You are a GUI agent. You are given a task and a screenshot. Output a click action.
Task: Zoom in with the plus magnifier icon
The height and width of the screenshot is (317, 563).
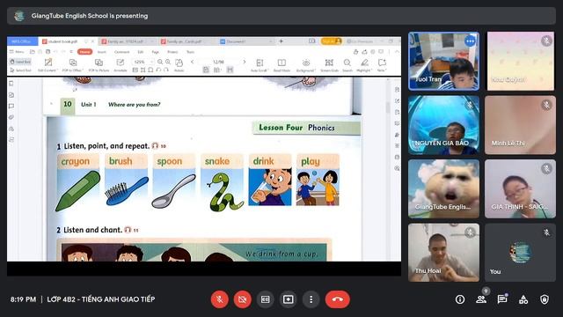168,62
